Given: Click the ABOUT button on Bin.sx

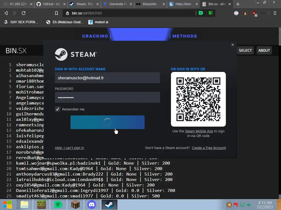Looking at the screenshot, I should 264,50.
